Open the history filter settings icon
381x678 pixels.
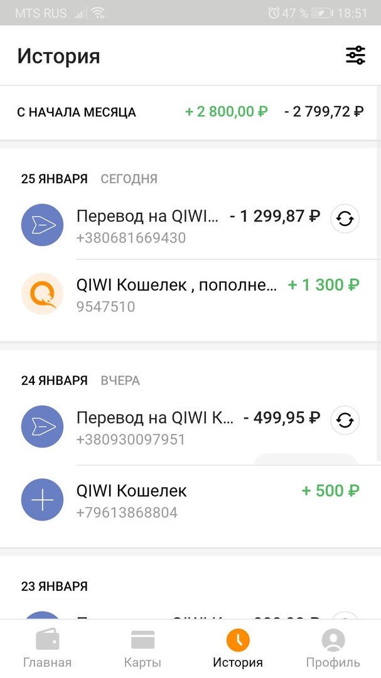[355, 56]
